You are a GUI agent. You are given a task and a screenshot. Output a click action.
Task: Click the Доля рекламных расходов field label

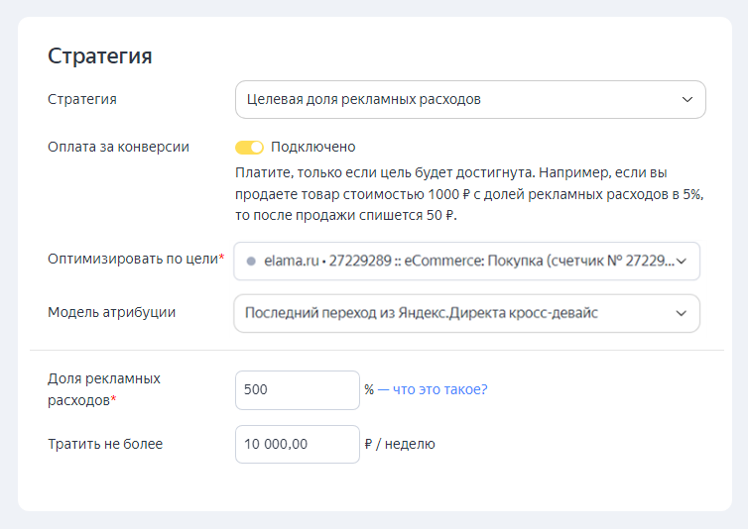104,388
